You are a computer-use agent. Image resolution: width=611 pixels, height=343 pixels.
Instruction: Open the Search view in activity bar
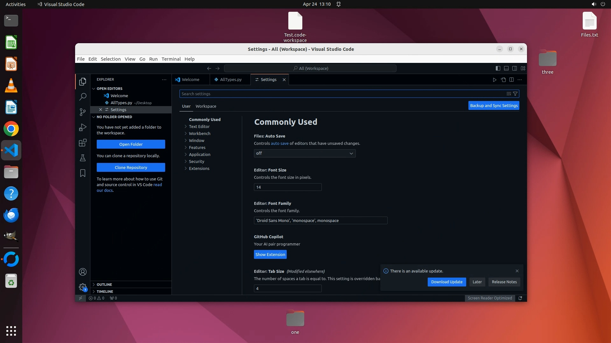point(82,97)
